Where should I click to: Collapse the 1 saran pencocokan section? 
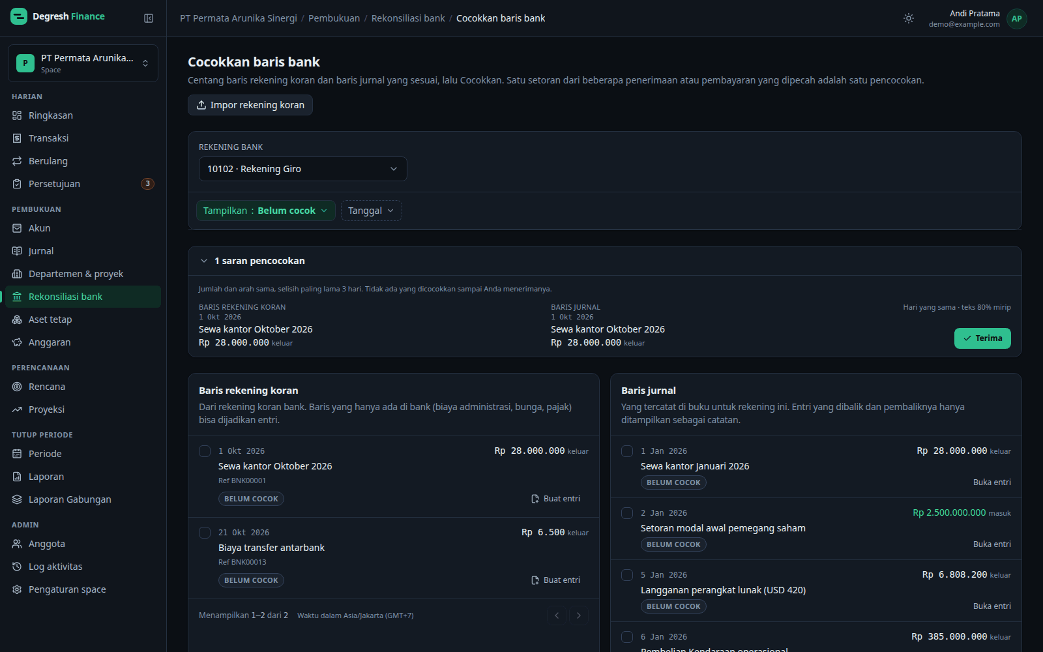pyautogui.click(x=204, y=261)
